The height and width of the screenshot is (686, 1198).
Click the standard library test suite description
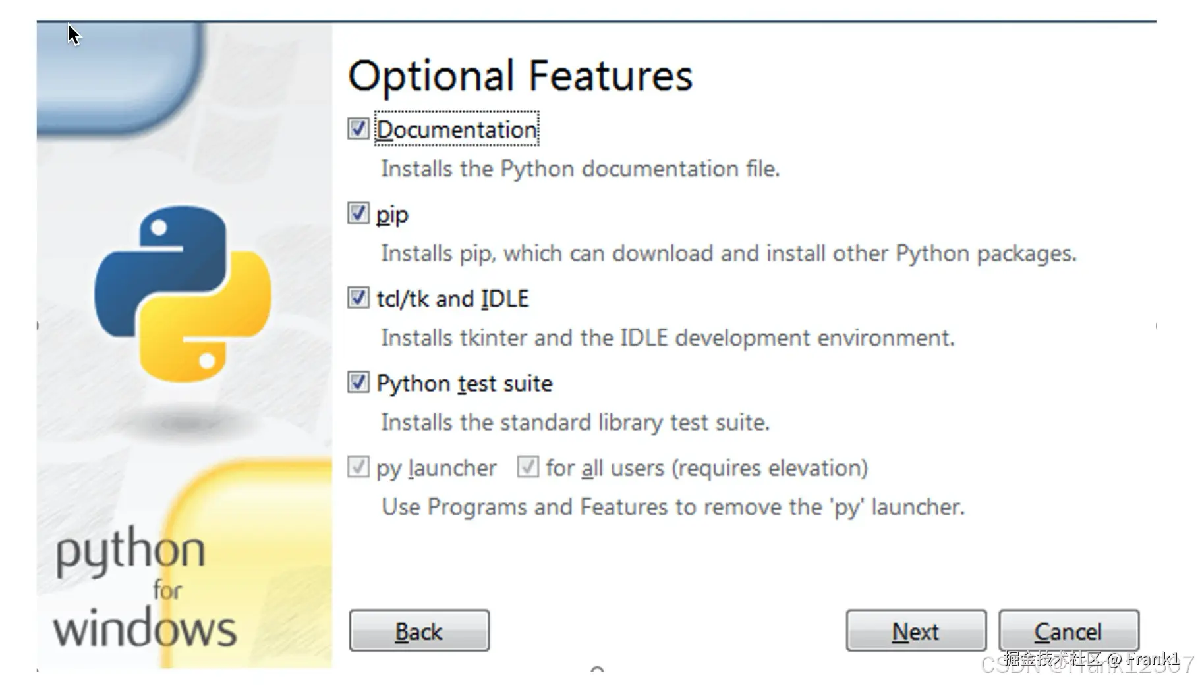point(575,423)
